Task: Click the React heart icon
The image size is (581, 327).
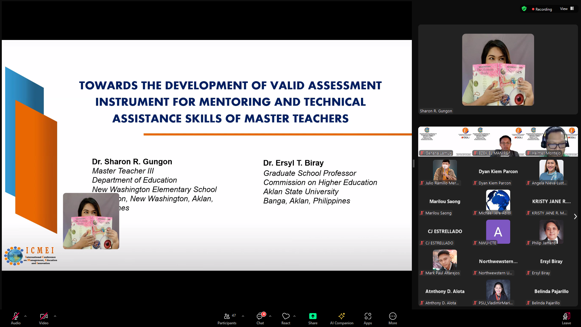Action: point(286,318)
